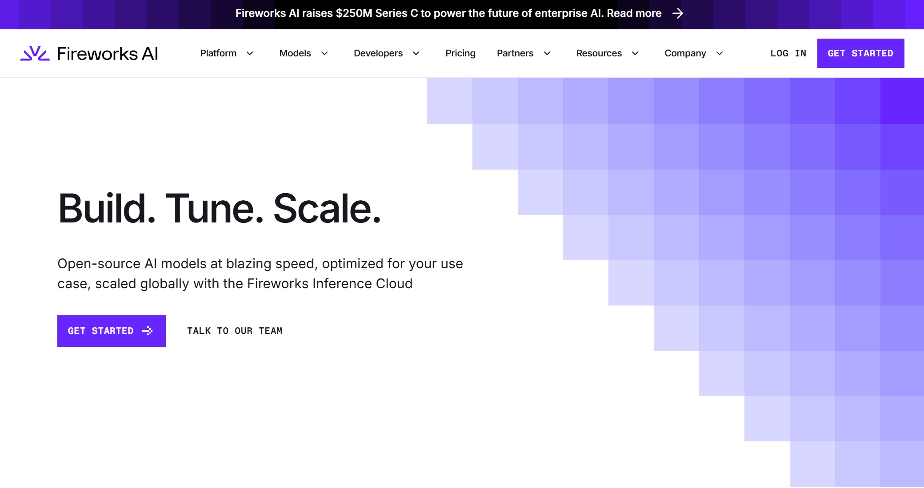The image size is (924, 488).
Task: Click the arrow icon on hero Get Started
Action: (147, 331)
